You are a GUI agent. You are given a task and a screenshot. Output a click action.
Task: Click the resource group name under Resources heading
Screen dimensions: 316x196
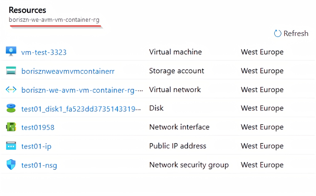pos(55,20)
